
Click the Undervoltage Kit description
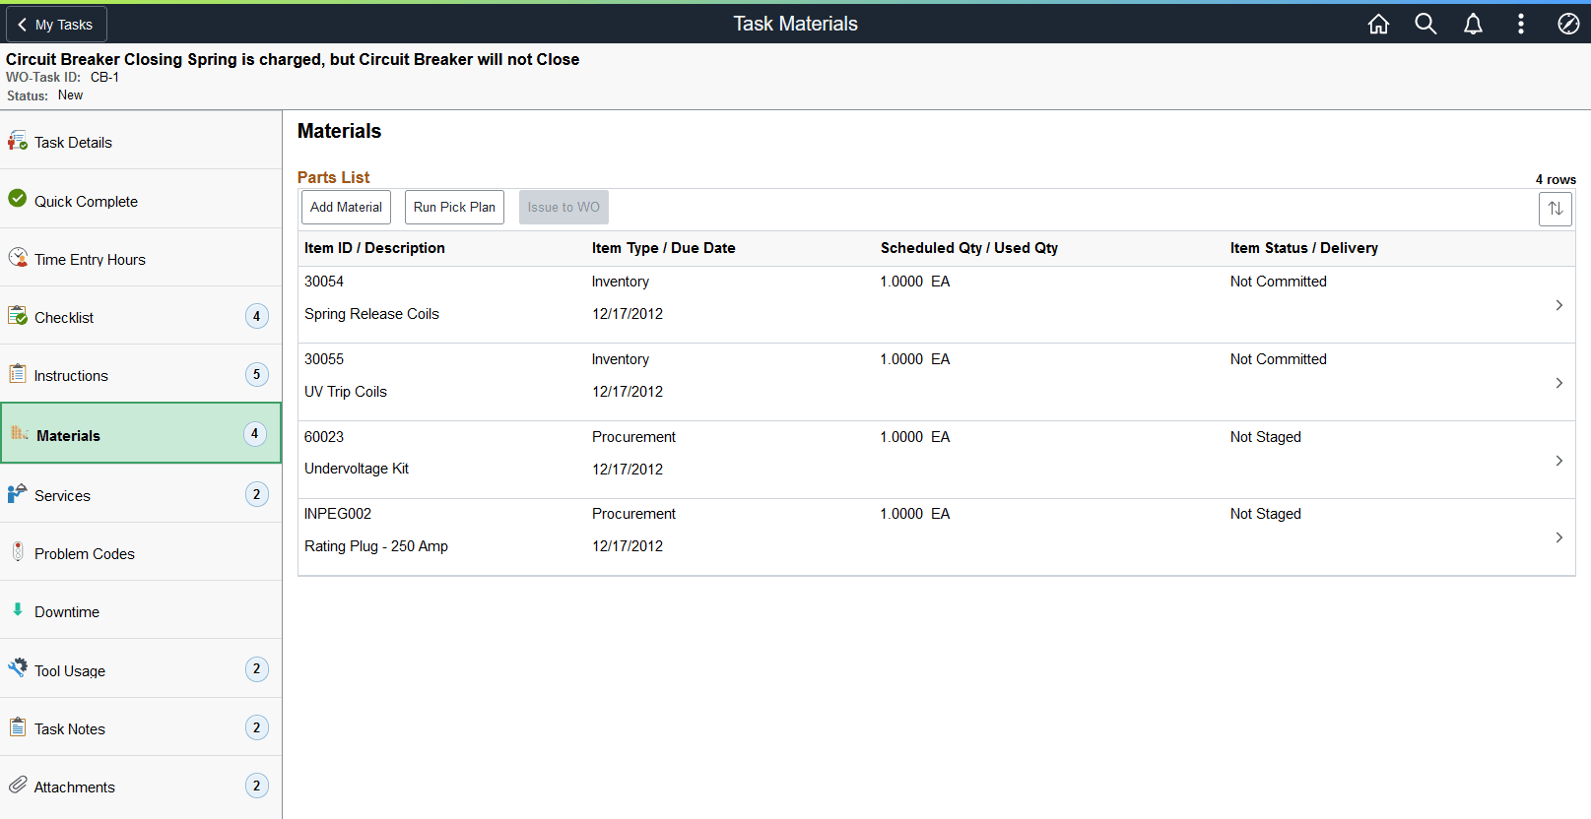click(357, 469)
